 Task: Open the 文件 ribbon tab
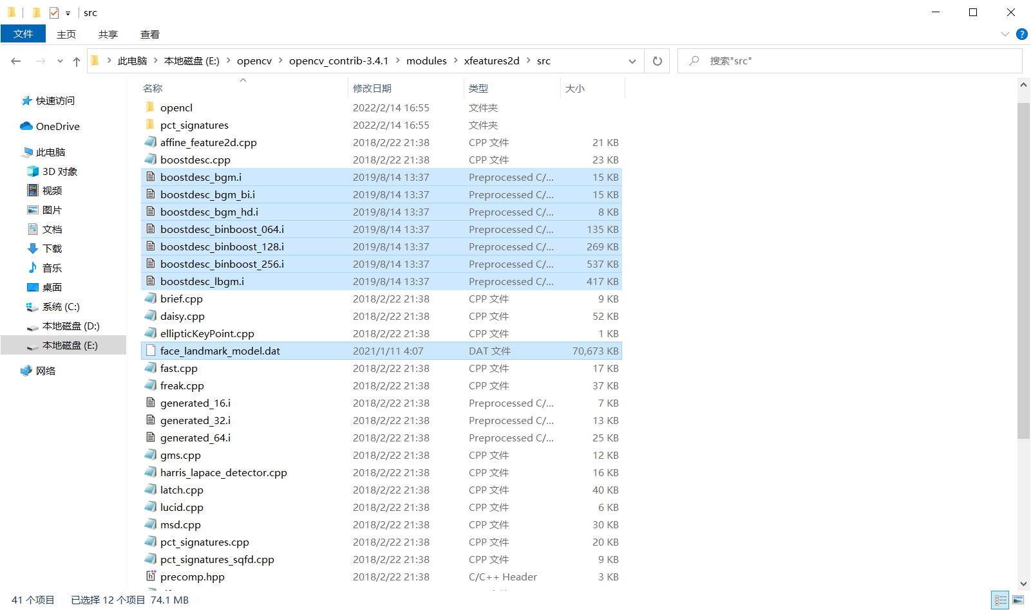point(23,34)
